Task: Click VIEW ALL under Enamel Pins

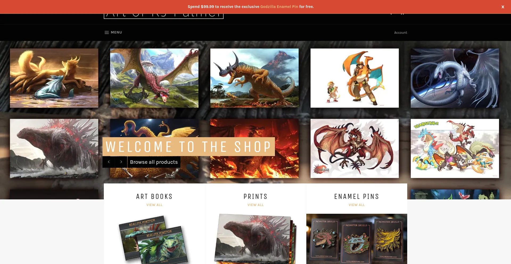Action: 357,205
